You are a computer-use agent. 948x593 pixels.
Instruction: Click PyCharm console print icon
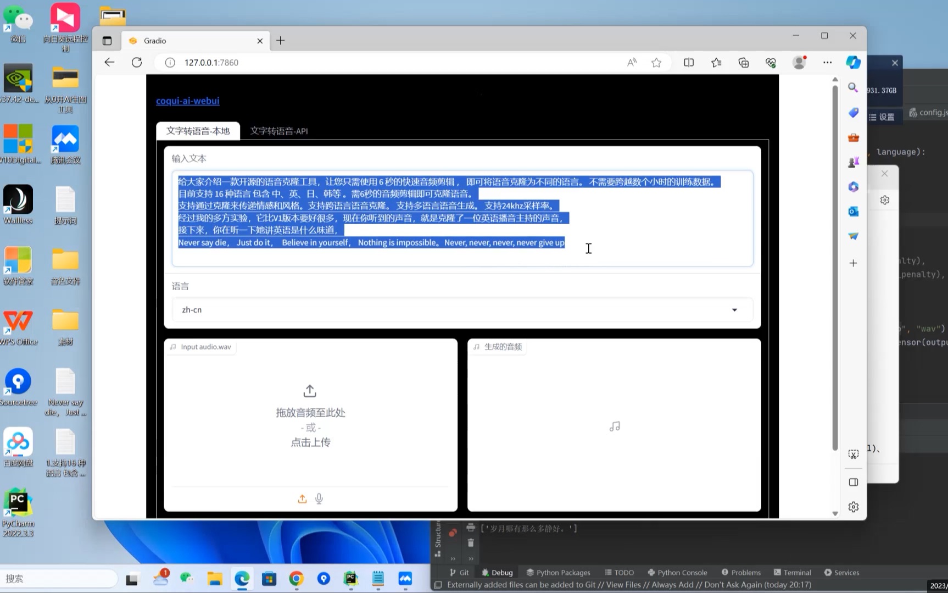pos(471,528)
